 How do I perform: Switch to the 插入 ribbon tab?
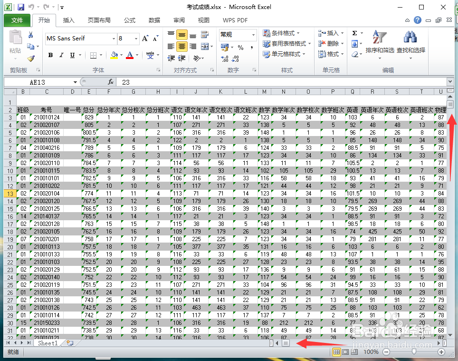[x=68, y=20]
